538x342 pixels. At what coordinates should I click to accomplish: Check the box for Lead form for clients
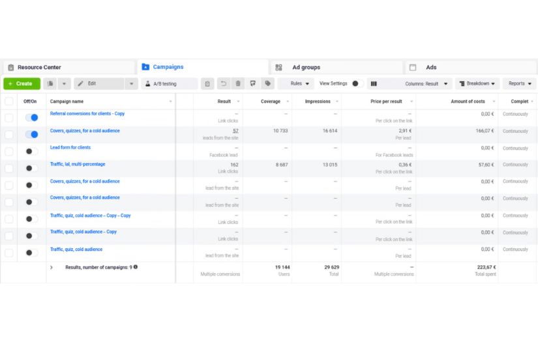pyautogui.click(x=9, y=151)
